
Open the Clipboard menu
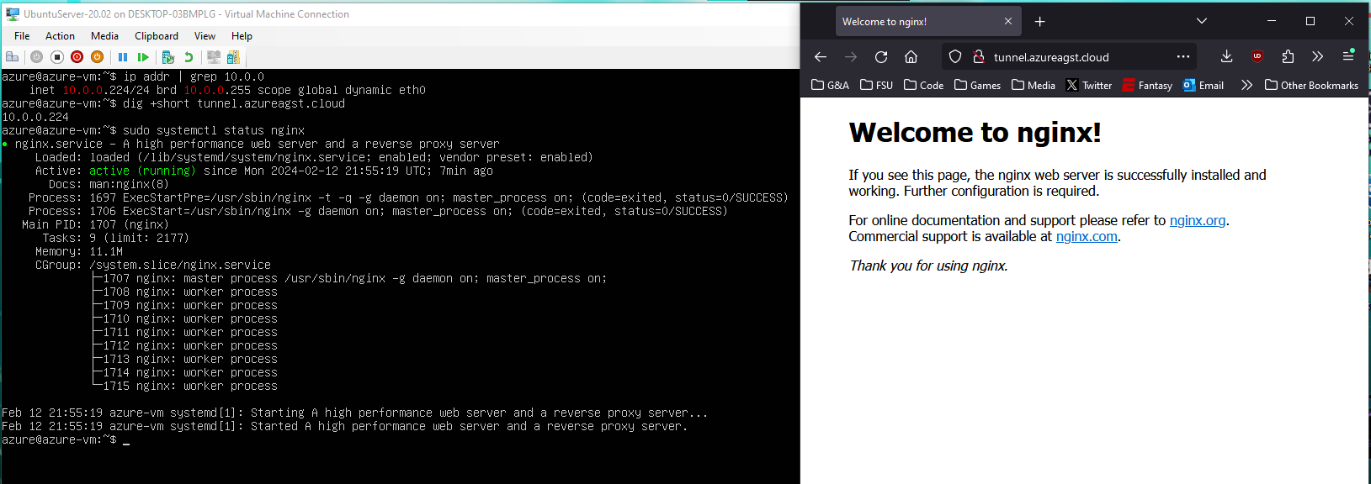pos(157,36)
